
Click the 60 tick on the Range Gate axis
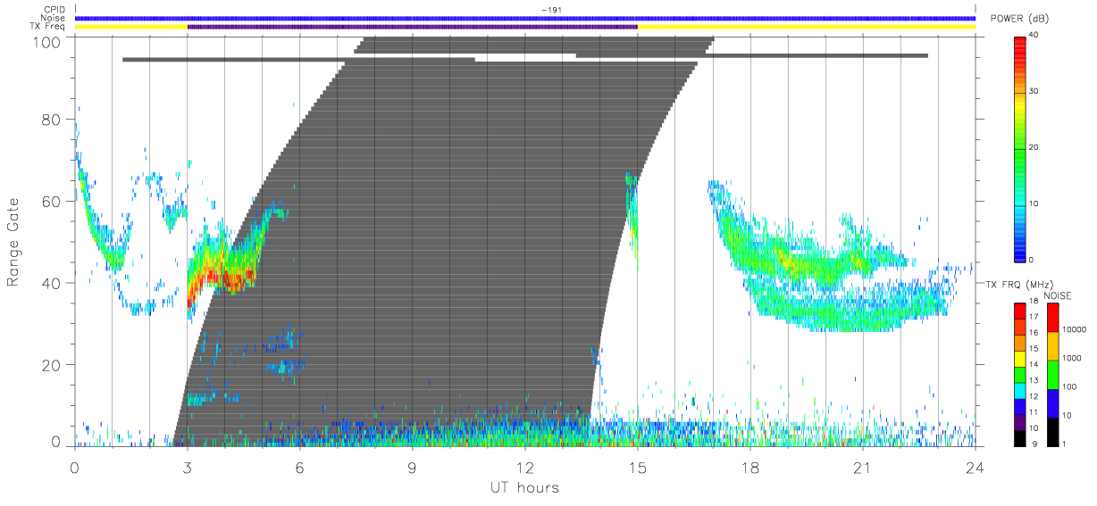click(52, 202)
